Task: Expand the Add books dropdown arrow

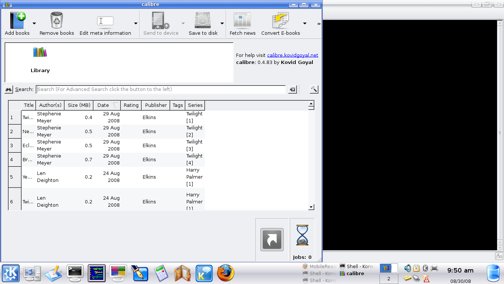Action: pyautogui.click(x=34, y=23)
